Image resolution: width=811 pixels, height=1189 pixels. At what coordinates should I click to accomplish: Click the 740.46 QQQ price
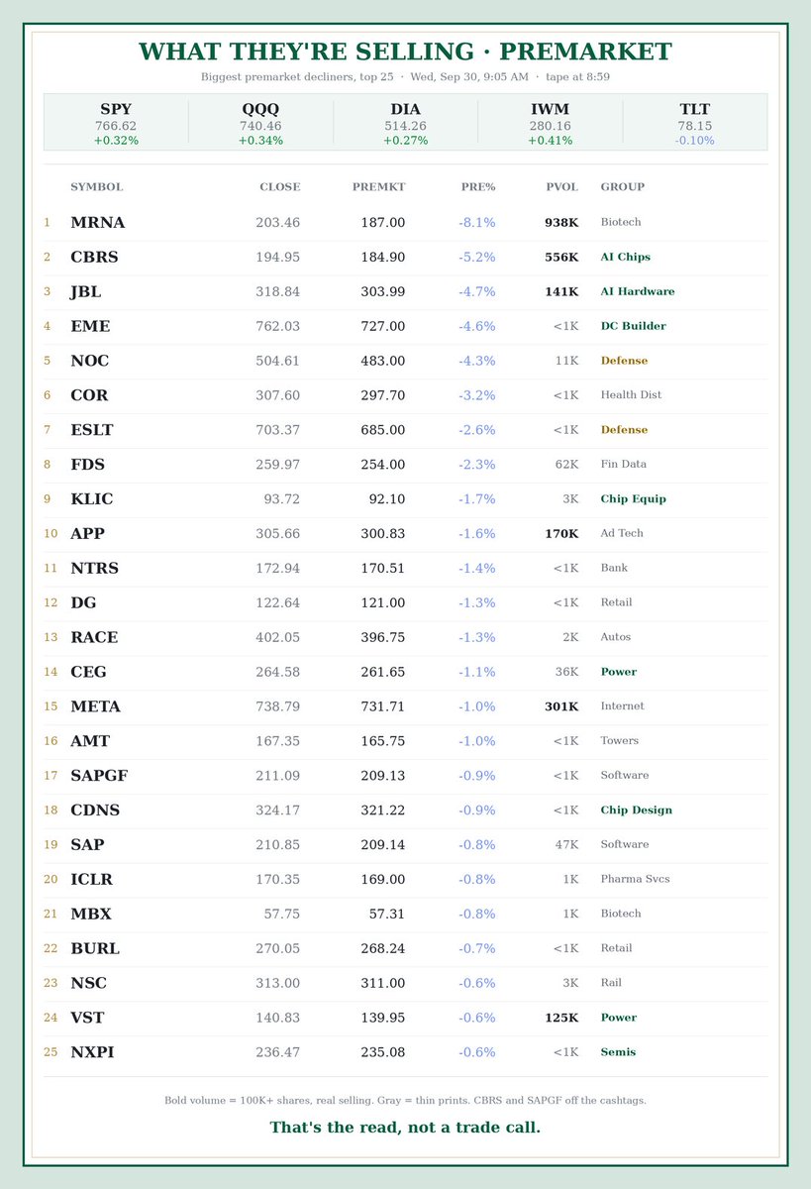(260, 126)
